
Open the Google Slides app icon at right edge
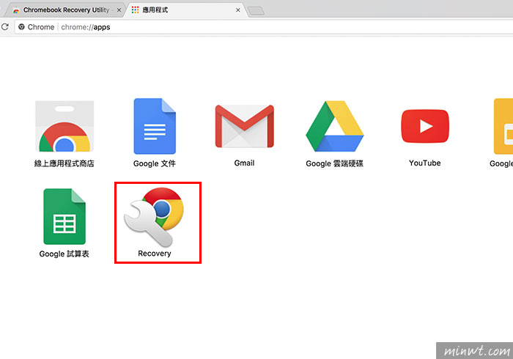[x=503, y=126]
